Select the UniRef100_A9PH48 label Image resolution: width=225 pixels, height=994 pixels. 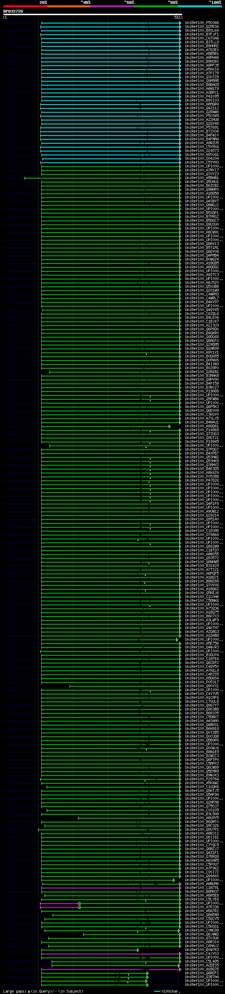pyautogui.click(x=202, y=57)
